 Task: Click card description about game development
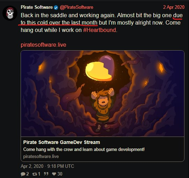coord(84,150)
